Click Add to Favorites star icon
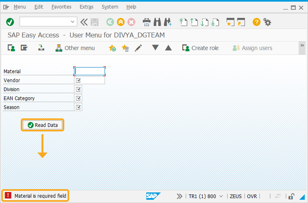This screenshot has height=203, width=308. tap(112, 48)
